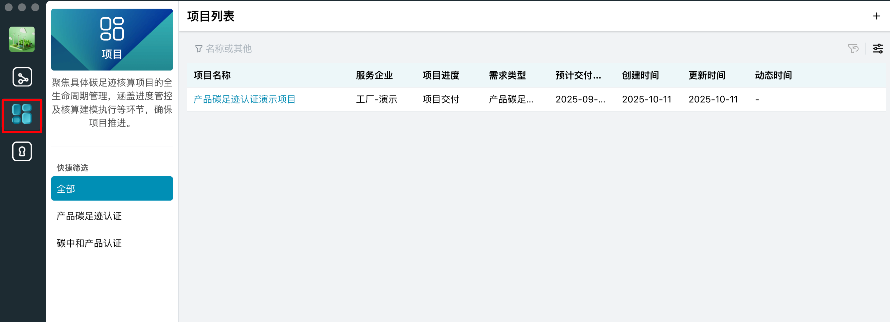Sort by 创建时间 column header
This screenshot has height=322, width=890.
click(x=640, y=75)
